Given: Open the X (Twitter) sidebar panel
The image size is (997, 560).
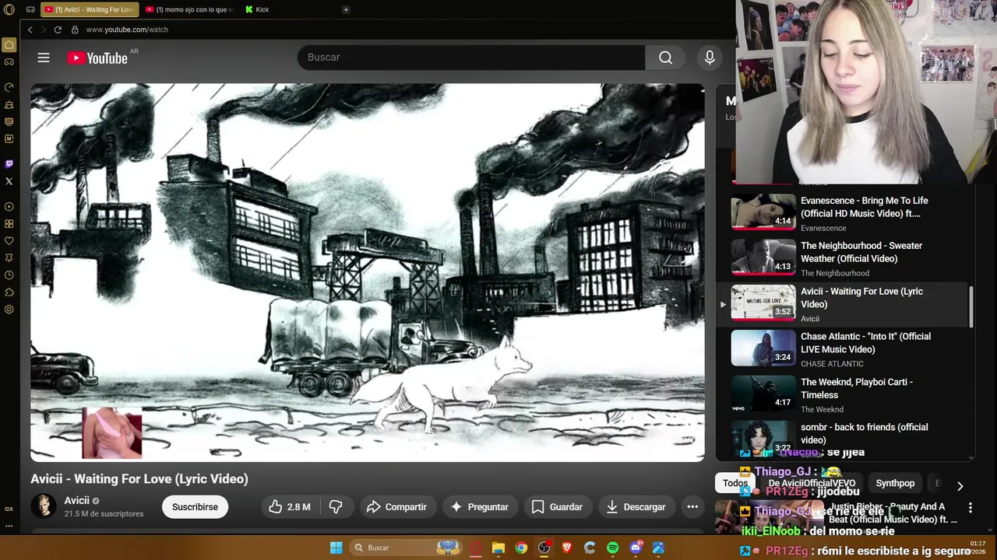Looking at the screenshot, I should pos(9,181).
